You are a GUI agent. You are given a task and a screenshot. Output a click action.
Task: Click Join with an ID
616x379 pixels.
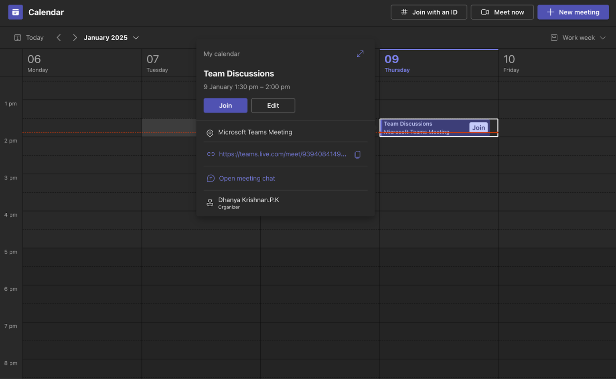click(429, 12)
